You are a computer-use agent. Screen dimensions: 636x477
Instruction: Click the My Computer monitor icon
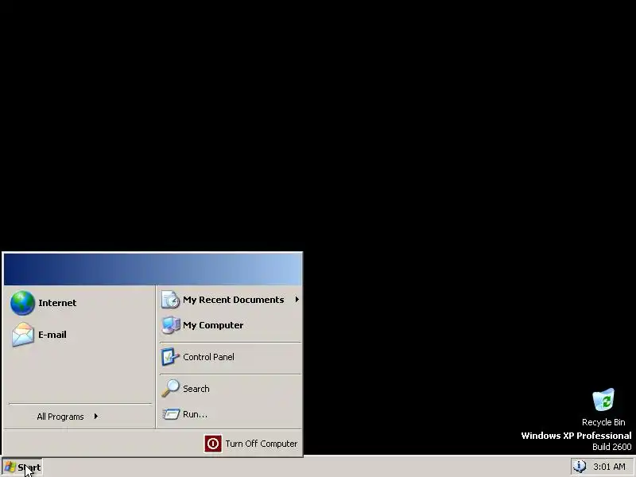pyautogui.click(x=171, y=325)
